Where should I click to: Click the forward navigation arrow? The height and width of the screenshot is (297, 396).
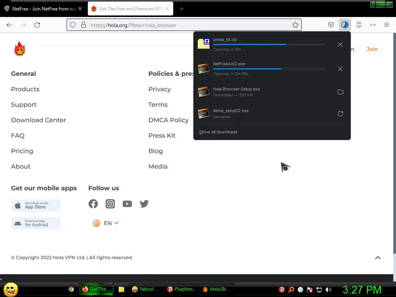click(x=23, y=25)
